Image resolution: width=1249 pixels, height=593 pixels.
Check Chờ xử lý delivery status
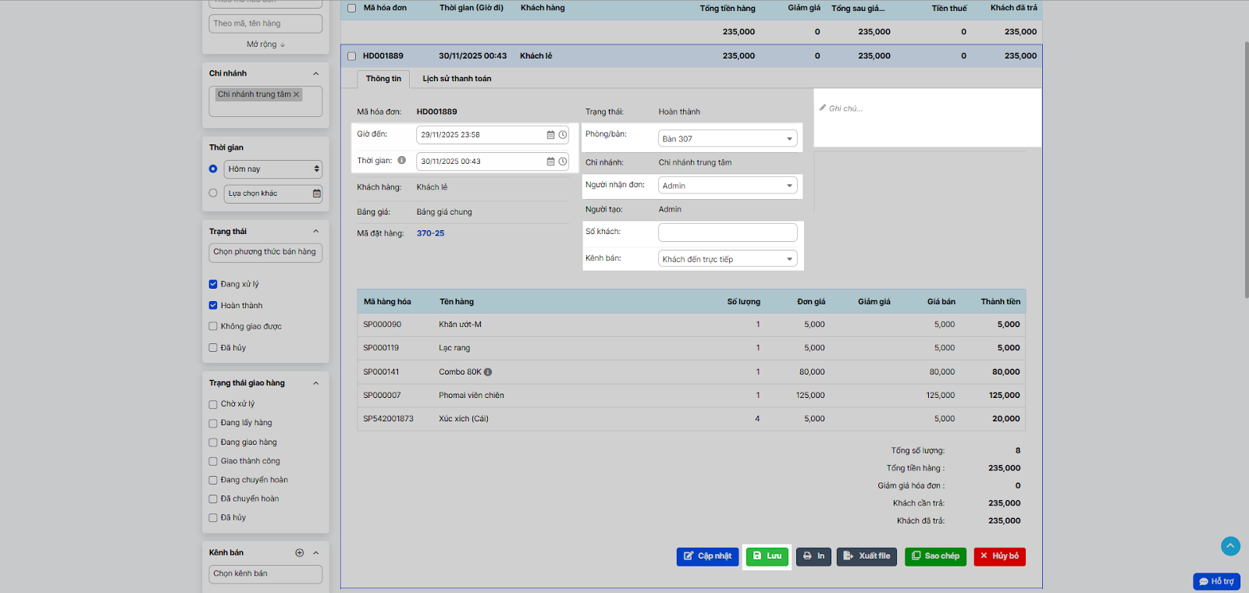click(x=213, y=404)
